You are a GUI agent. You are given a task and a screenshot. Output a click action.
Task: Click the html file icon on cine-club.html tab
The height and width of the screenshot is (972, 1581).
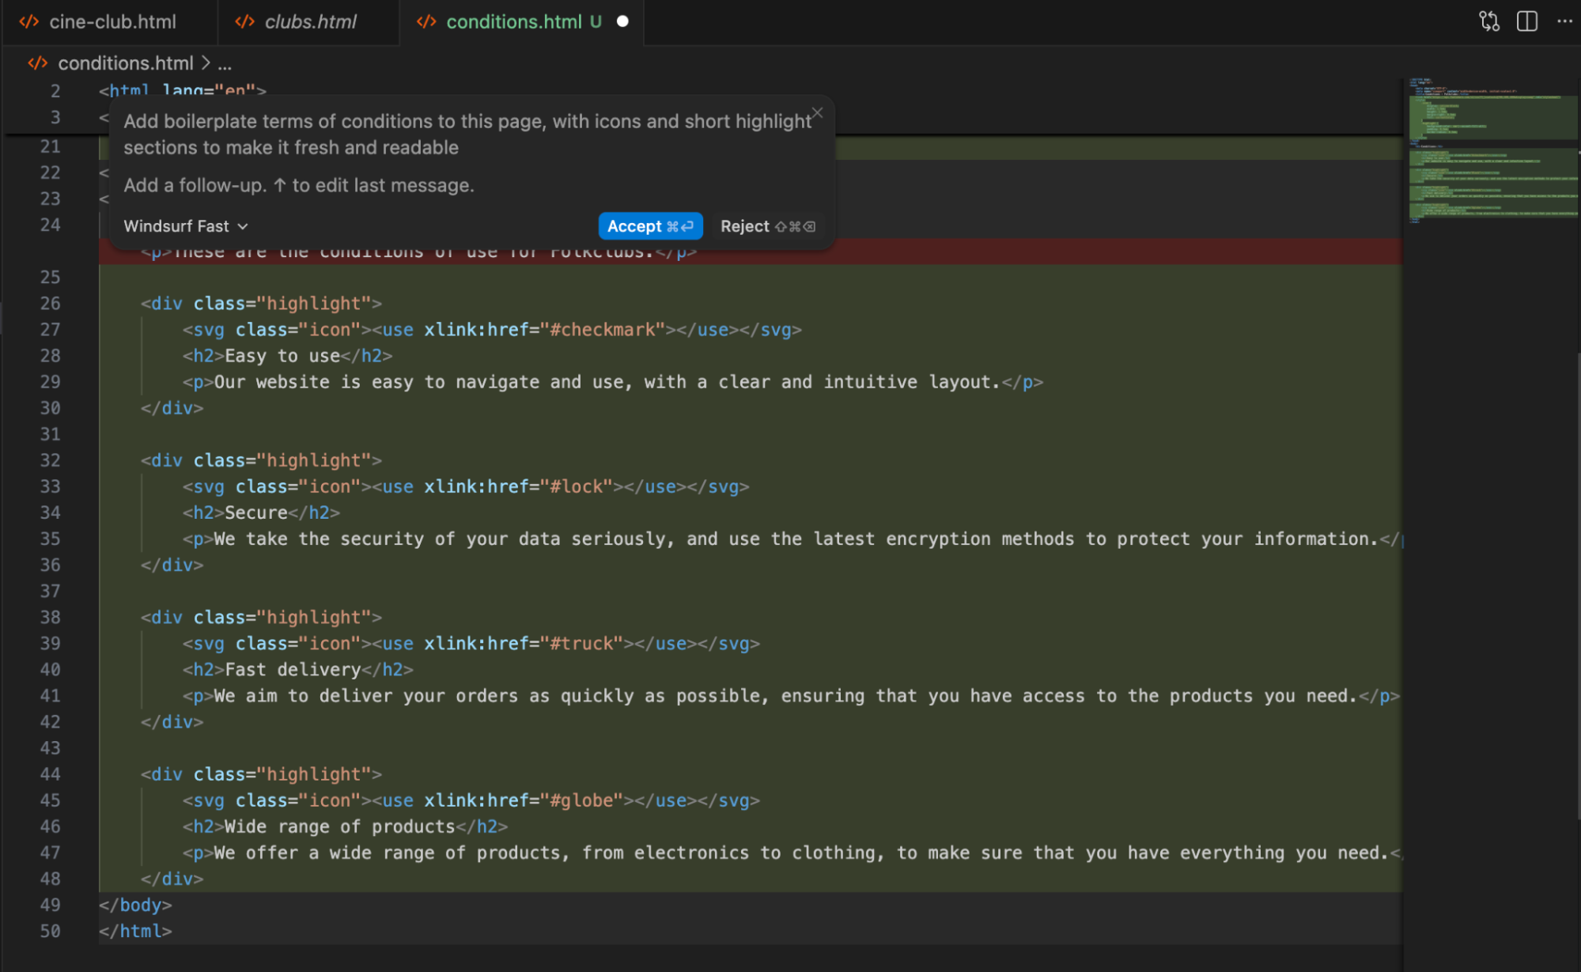point(29,22)
